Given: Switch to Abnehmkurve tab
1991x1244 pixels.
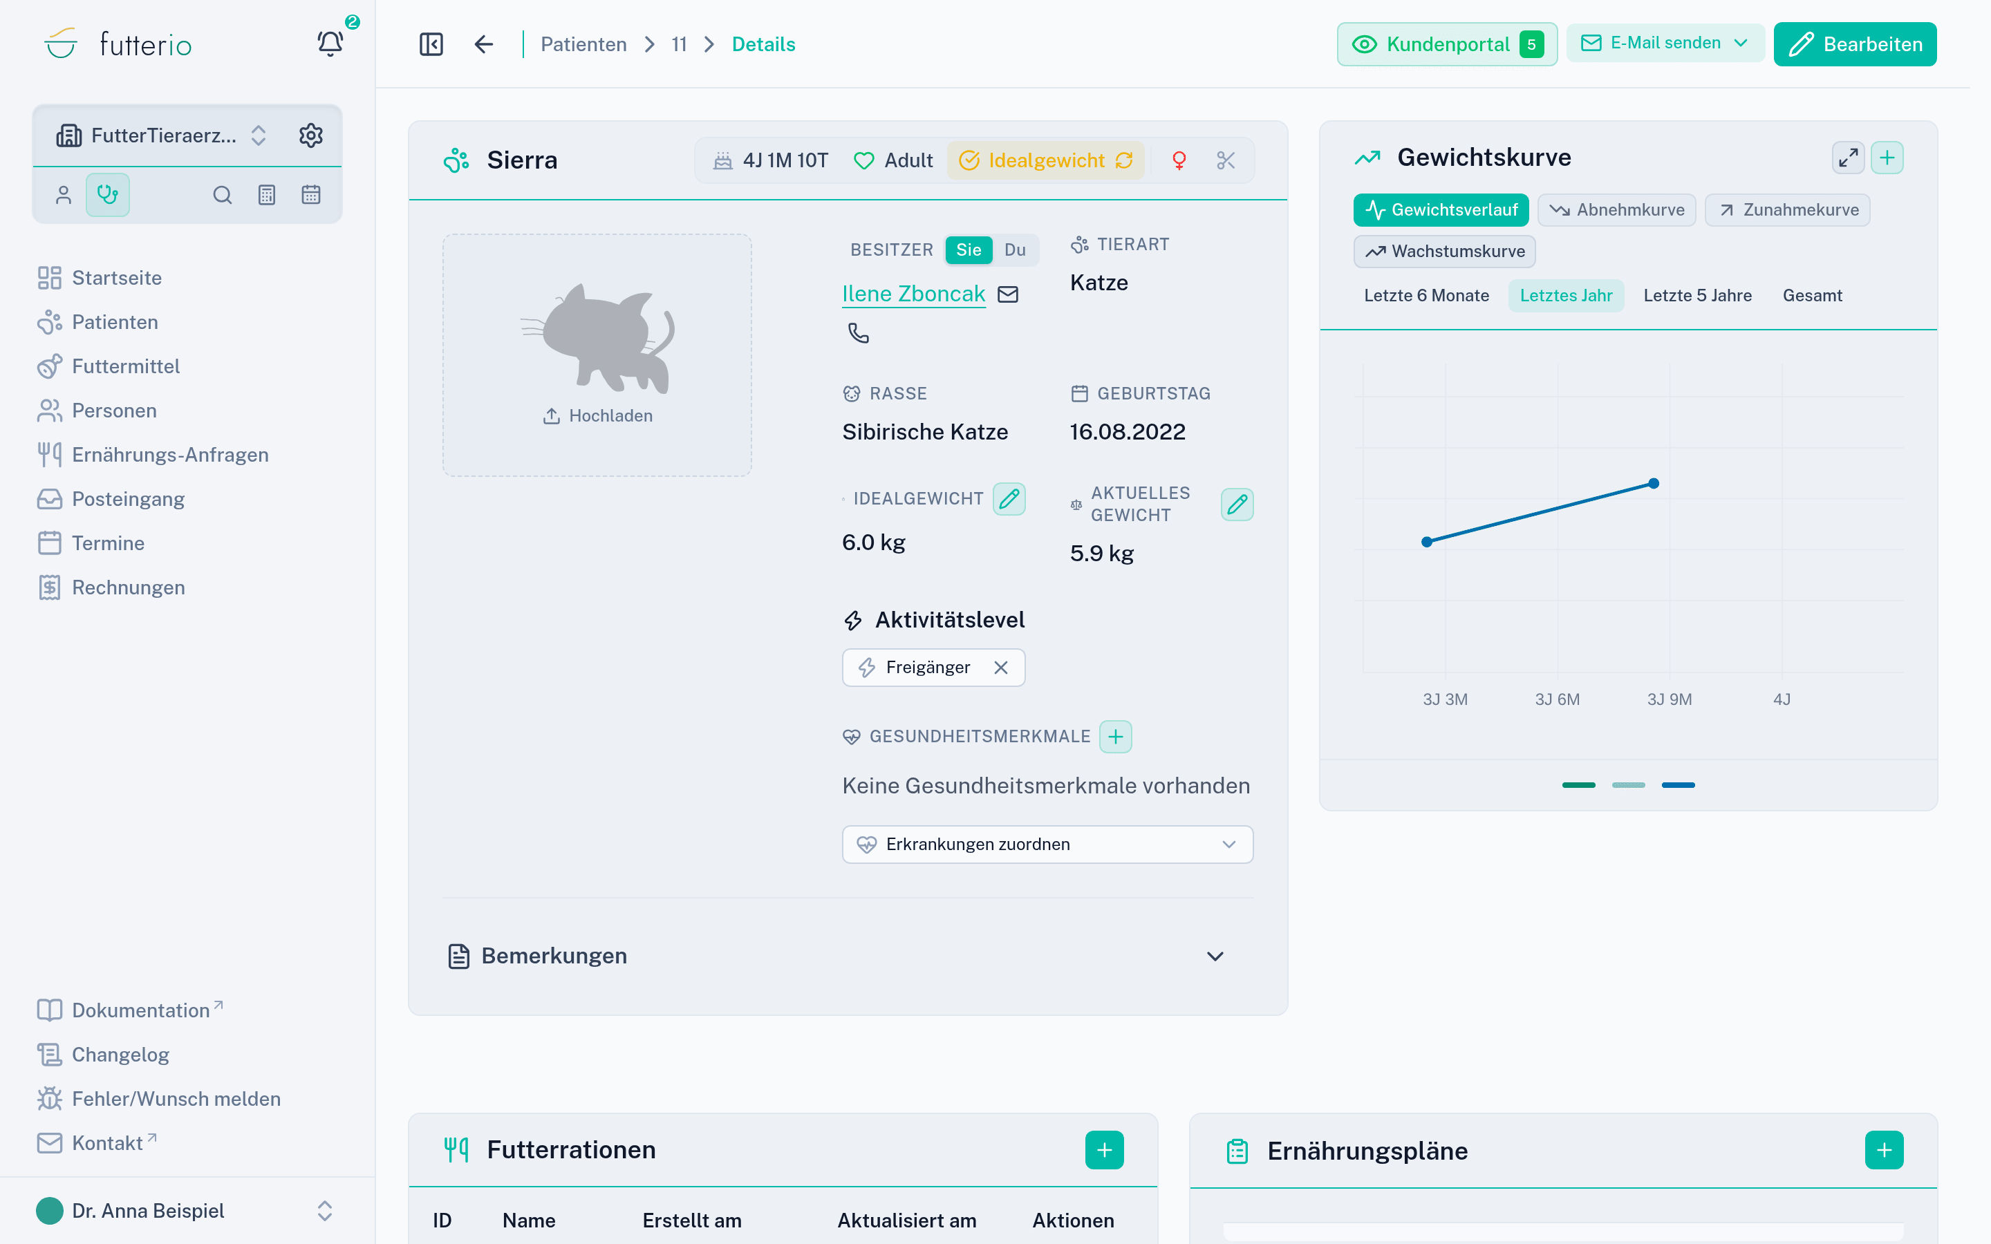Looking at the screenshot, I should [x=1617, y=210].
